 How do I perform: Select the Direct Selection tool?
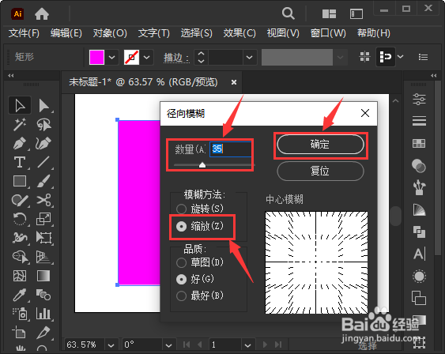tap(43, 106)
